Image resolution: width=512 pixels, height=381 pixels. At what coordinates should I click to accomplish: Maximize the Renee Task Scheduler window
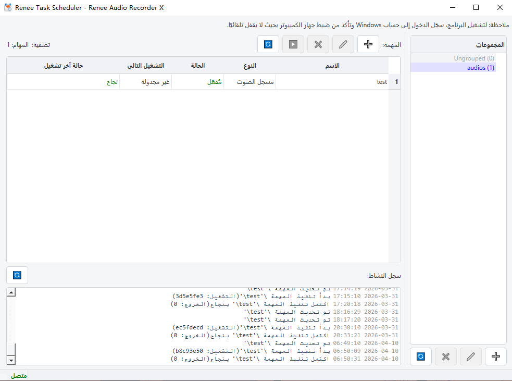(476, 7)
